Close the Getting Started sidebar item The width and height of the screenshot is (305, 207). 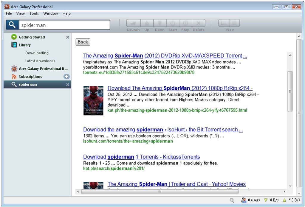(x=67, y=37)
